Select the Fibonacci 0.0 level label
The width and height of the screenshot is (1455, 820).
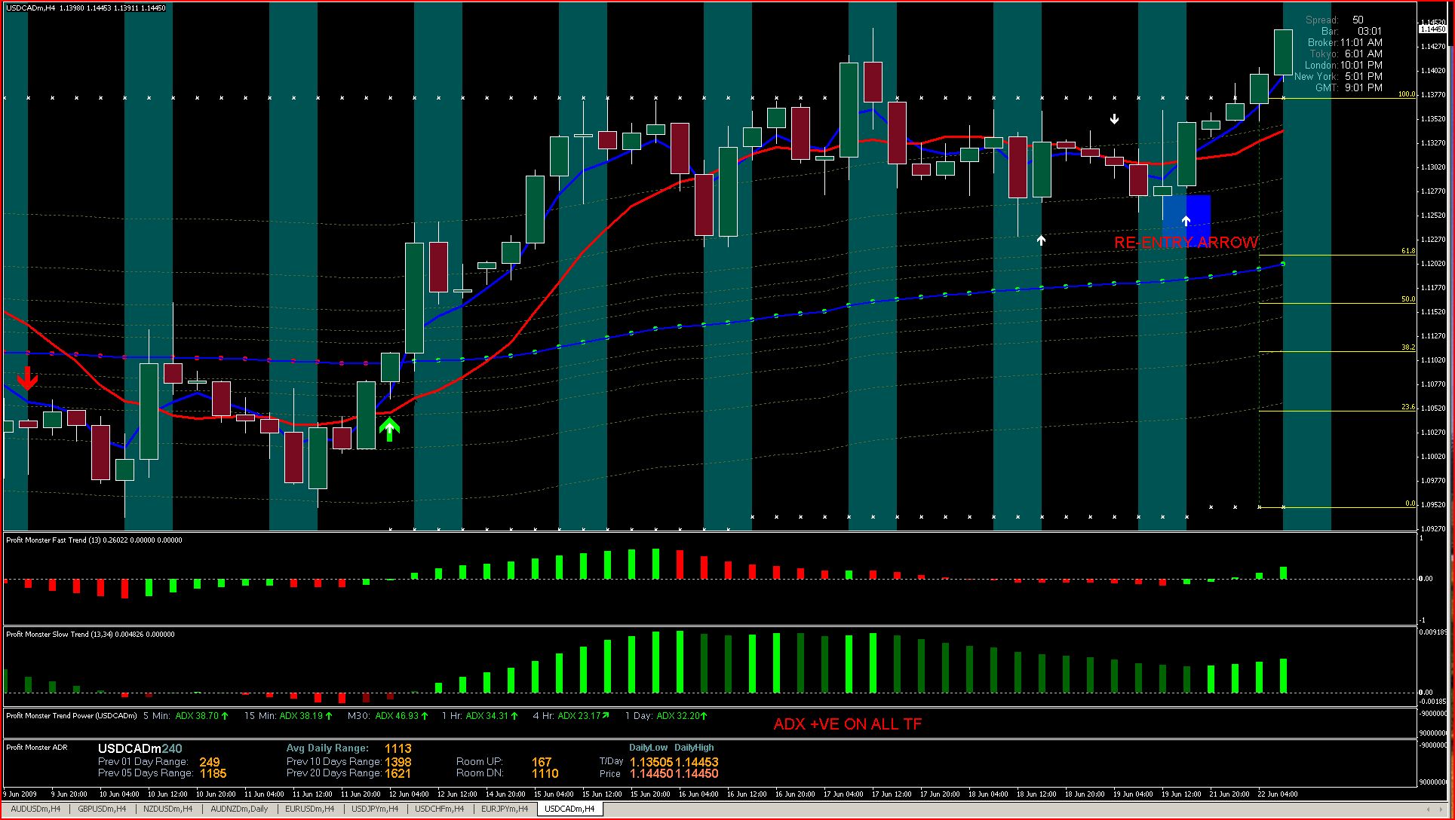pyautogui.click(x=1410, y=503)
